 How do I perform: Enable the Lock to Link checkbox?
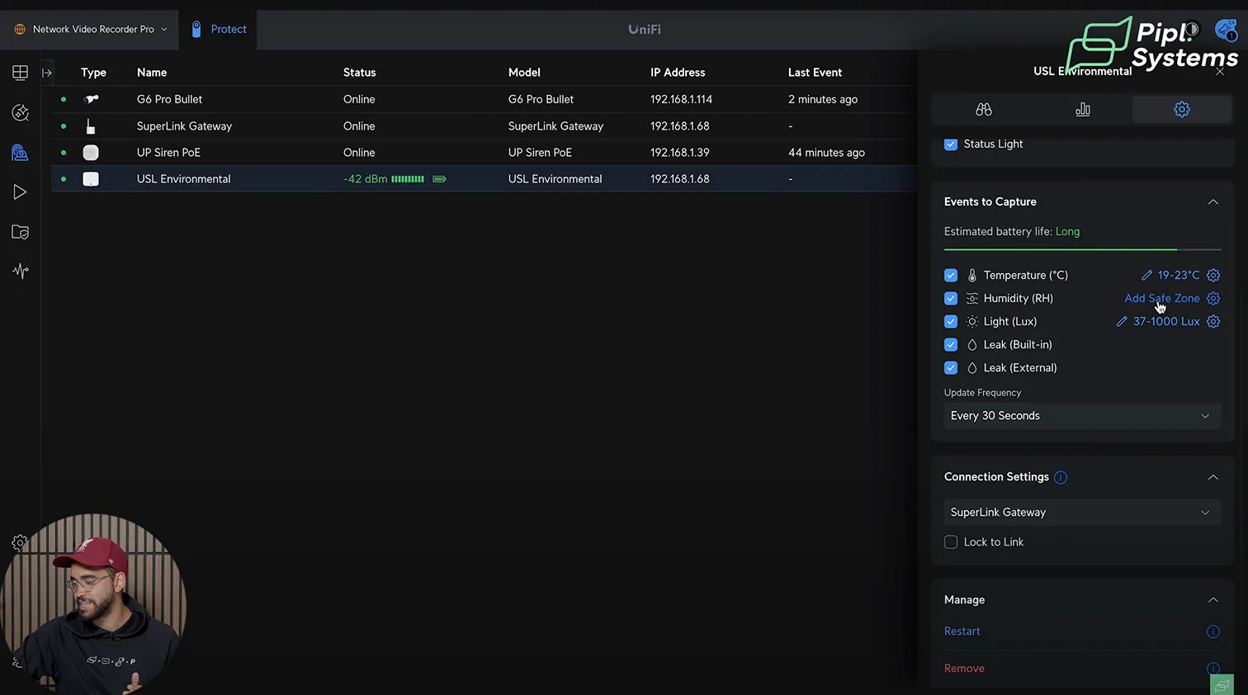tap(951, 542)
